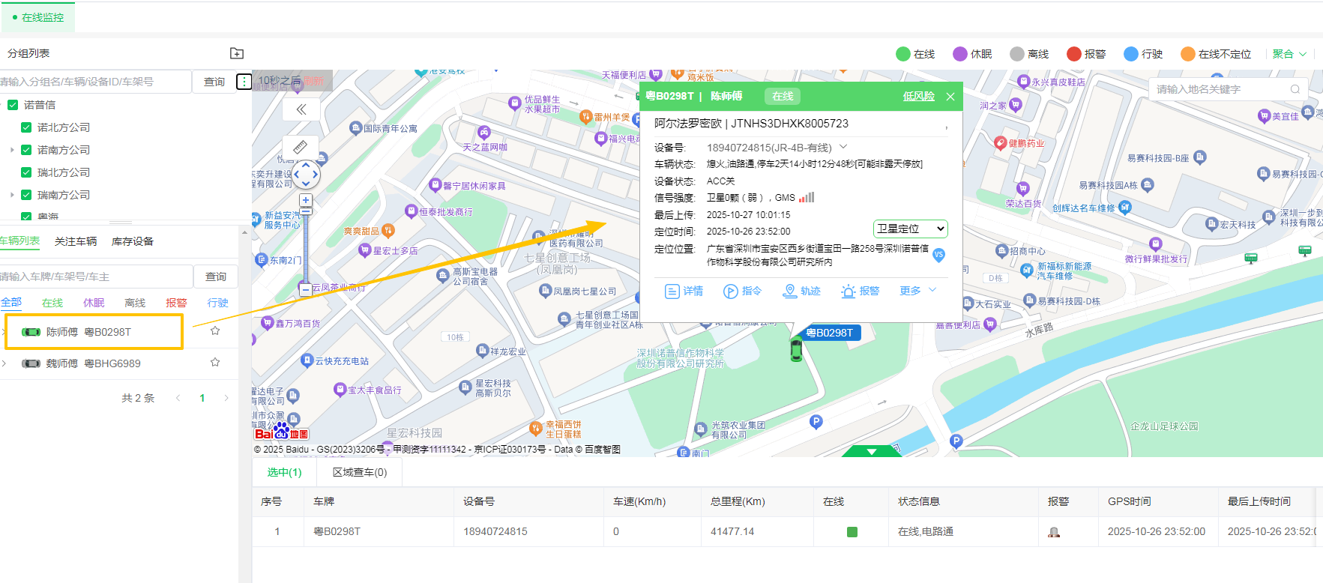Screen dimensions: 1323x583
Task: Open the 卫星定位 positioning dropdown
Action: [x=910, y=229]
